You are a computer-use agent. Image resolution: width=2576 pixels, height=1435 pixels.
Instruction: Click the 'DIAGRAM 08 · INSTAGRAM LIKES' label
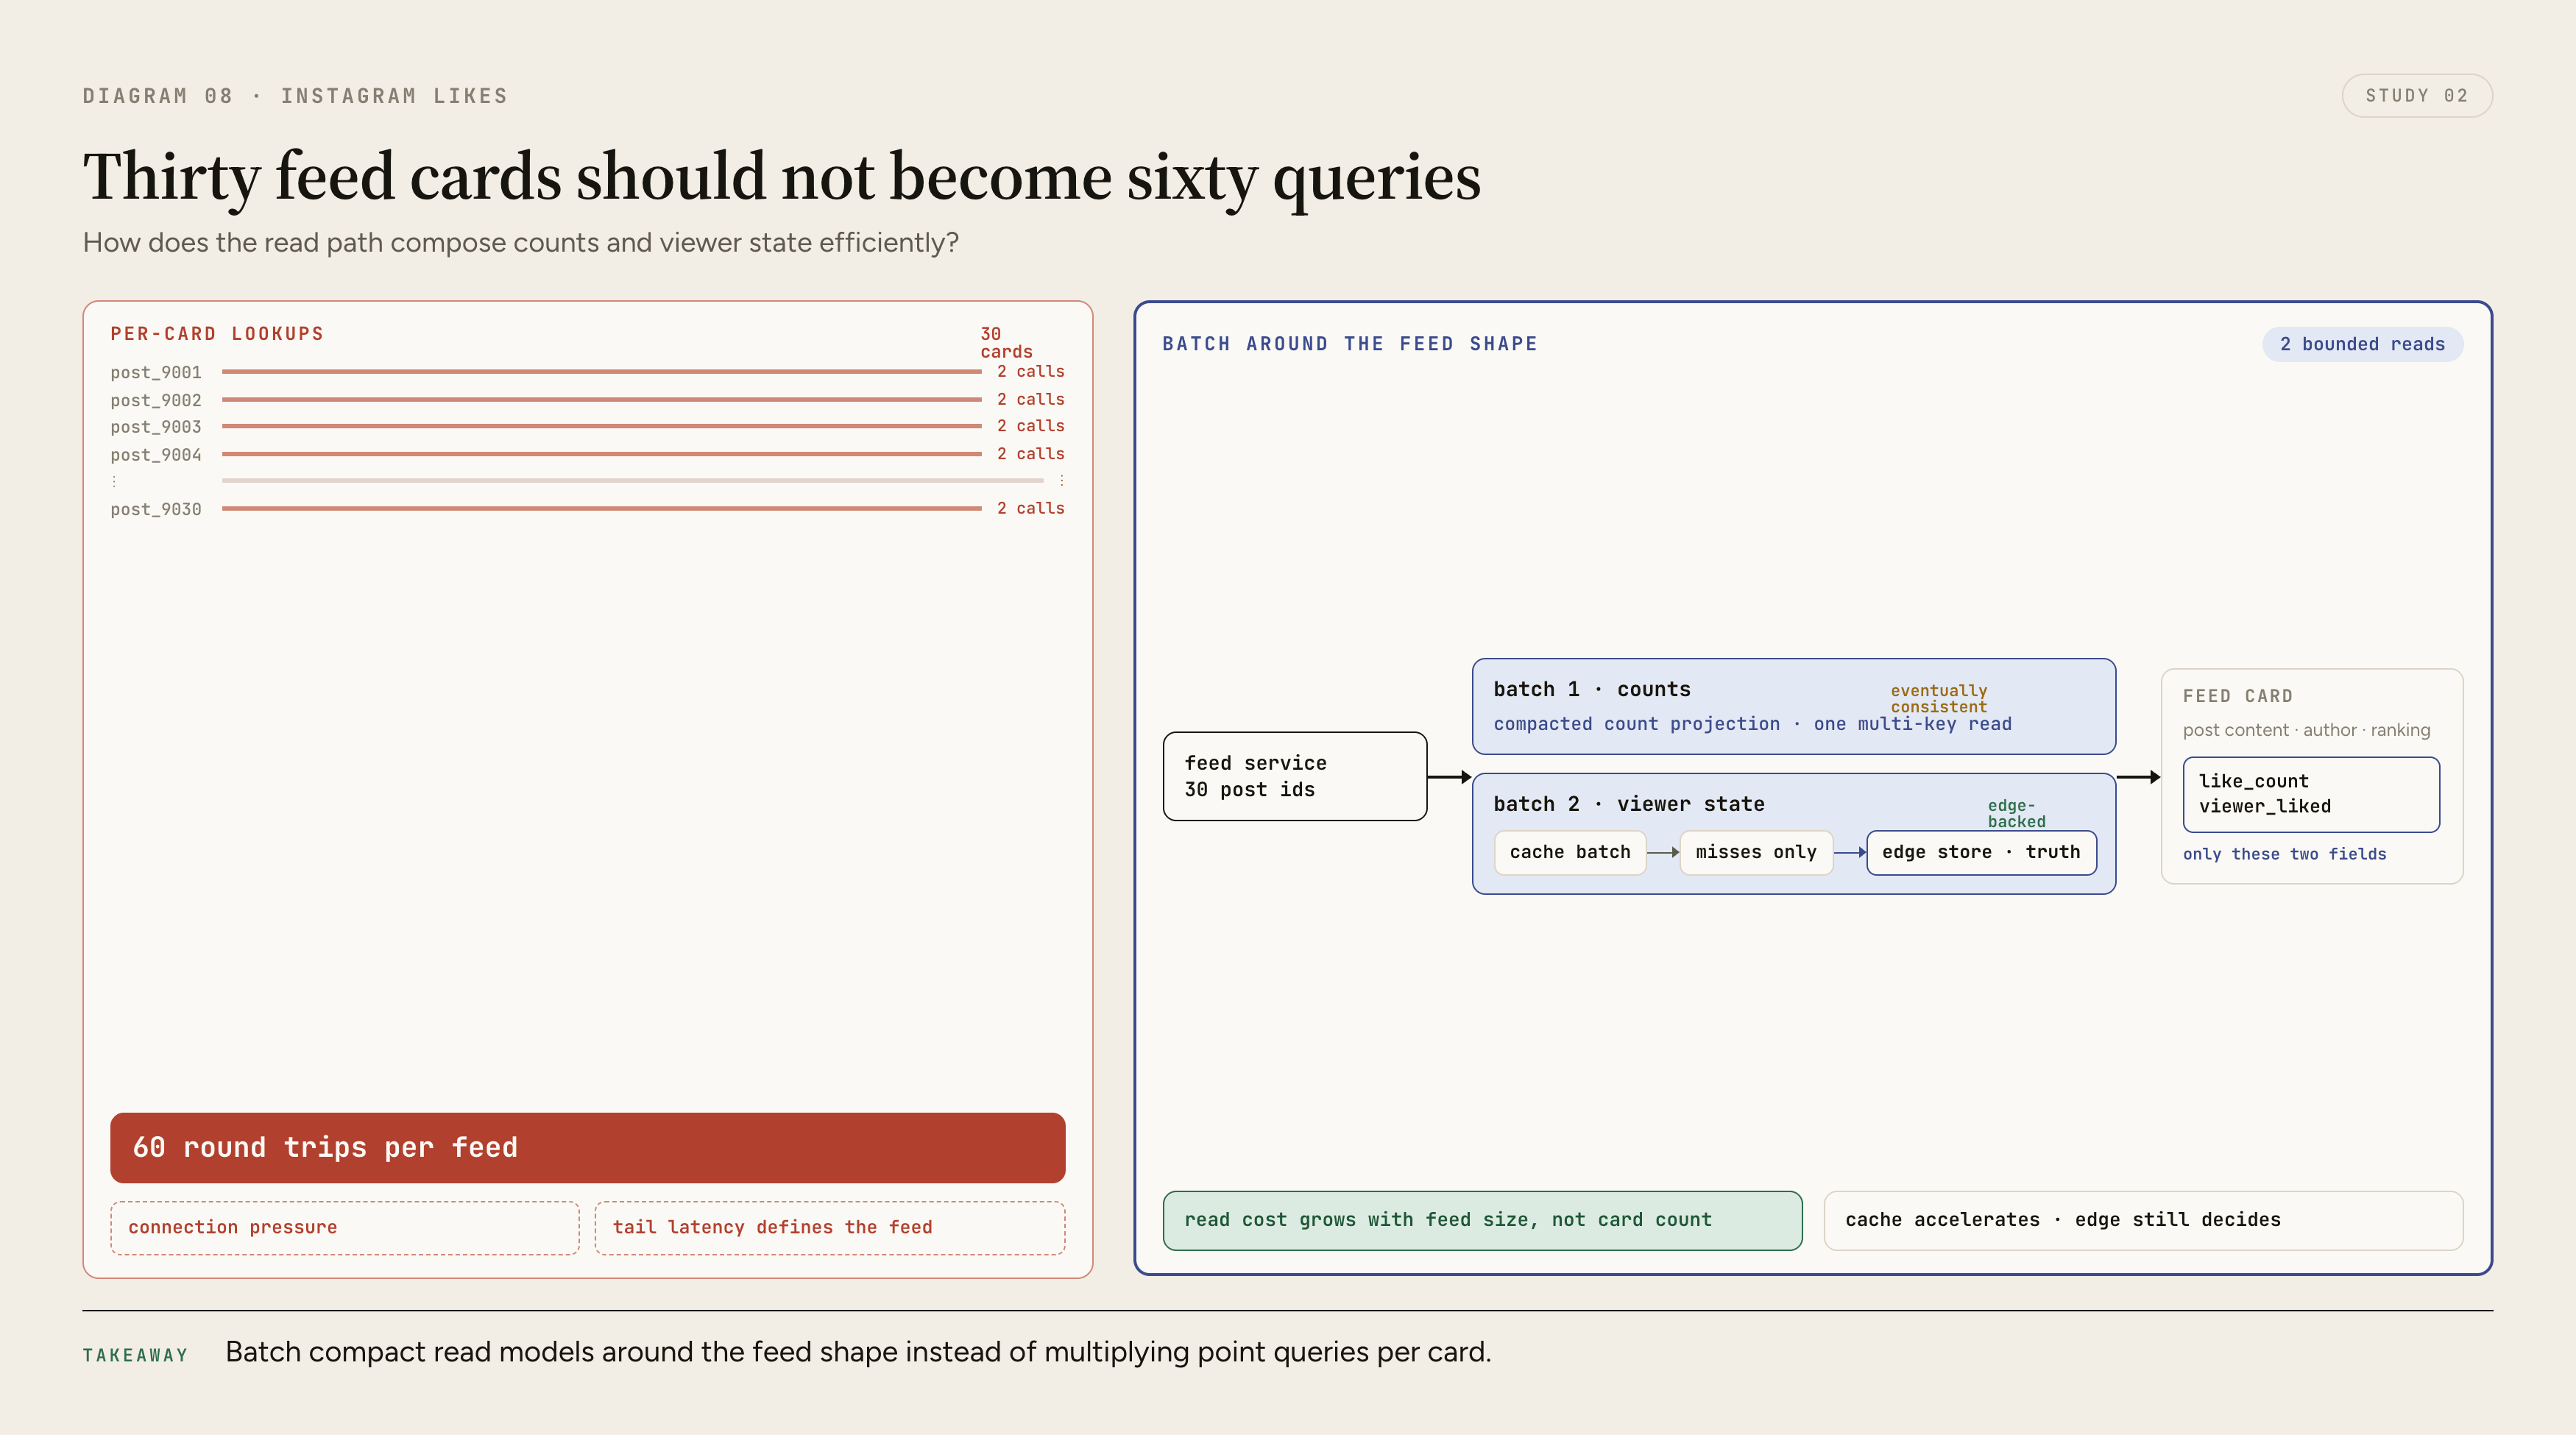click(295, 96)
